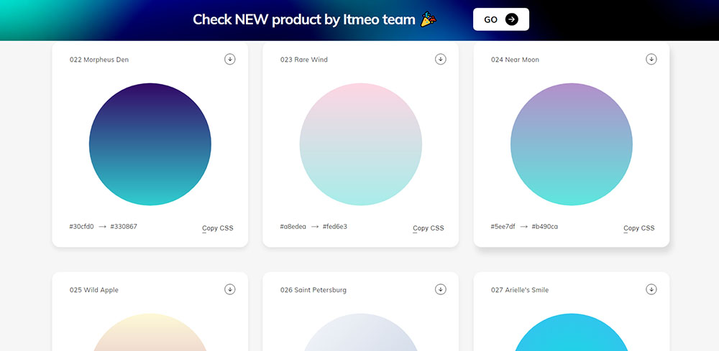Viewport: 719px width, 351px height.
Task: Select the Arielle's Smile gradient circle
Action: click(x=572, y=332)
